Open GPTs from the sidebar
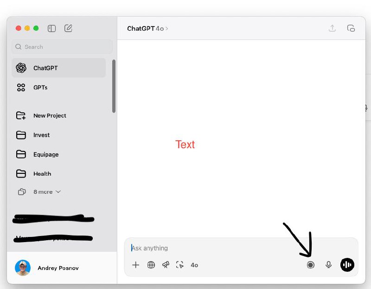The height and width of the screenshot is (289, 371). [x=40, y=87]
